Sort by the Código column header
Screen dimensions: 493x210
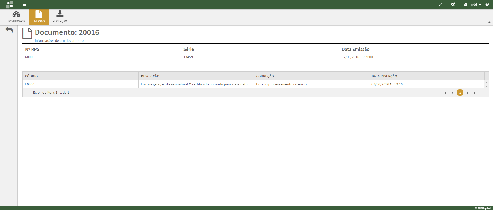pos(32,76)
